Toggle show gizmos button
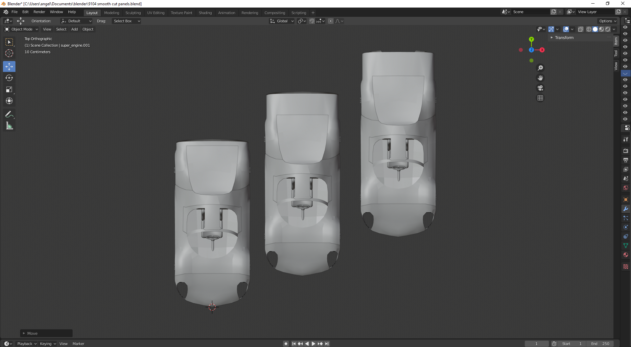Viewport: 631px width, 347px height. pos(551,29)
